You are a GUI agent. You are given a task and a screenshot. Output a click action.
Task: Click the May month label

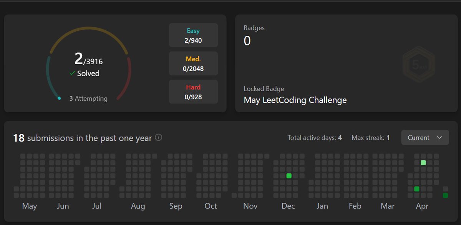30,206
